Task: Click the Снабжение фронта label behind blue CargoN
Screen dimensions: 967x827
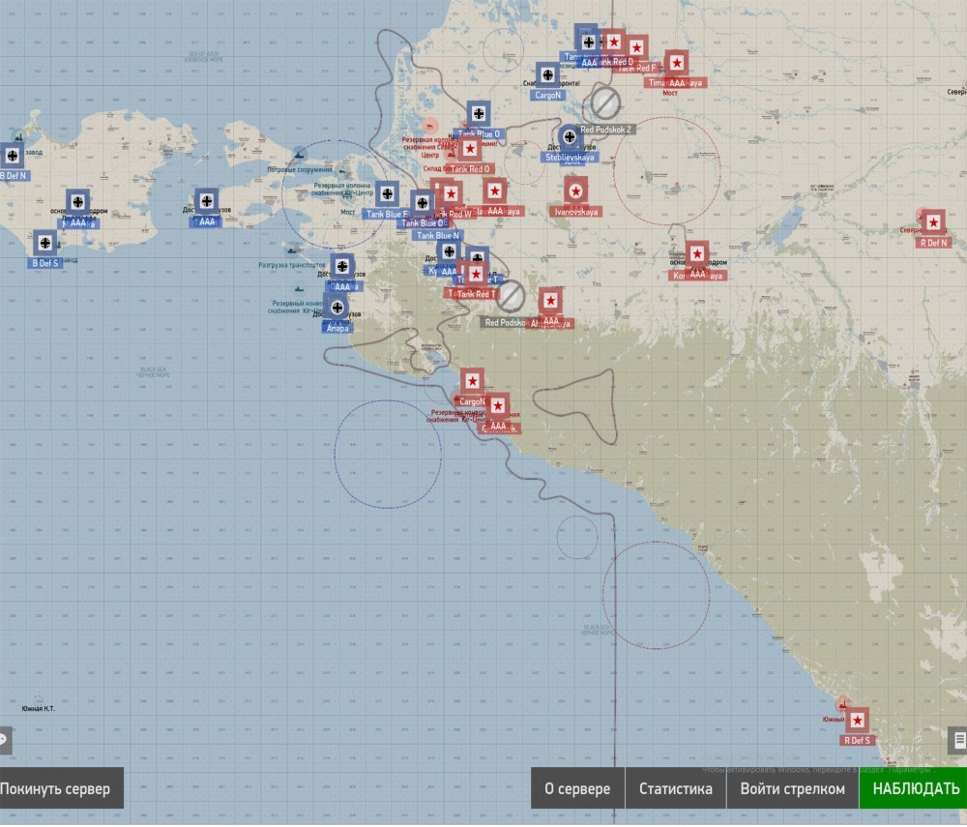Action: [551, 83]
